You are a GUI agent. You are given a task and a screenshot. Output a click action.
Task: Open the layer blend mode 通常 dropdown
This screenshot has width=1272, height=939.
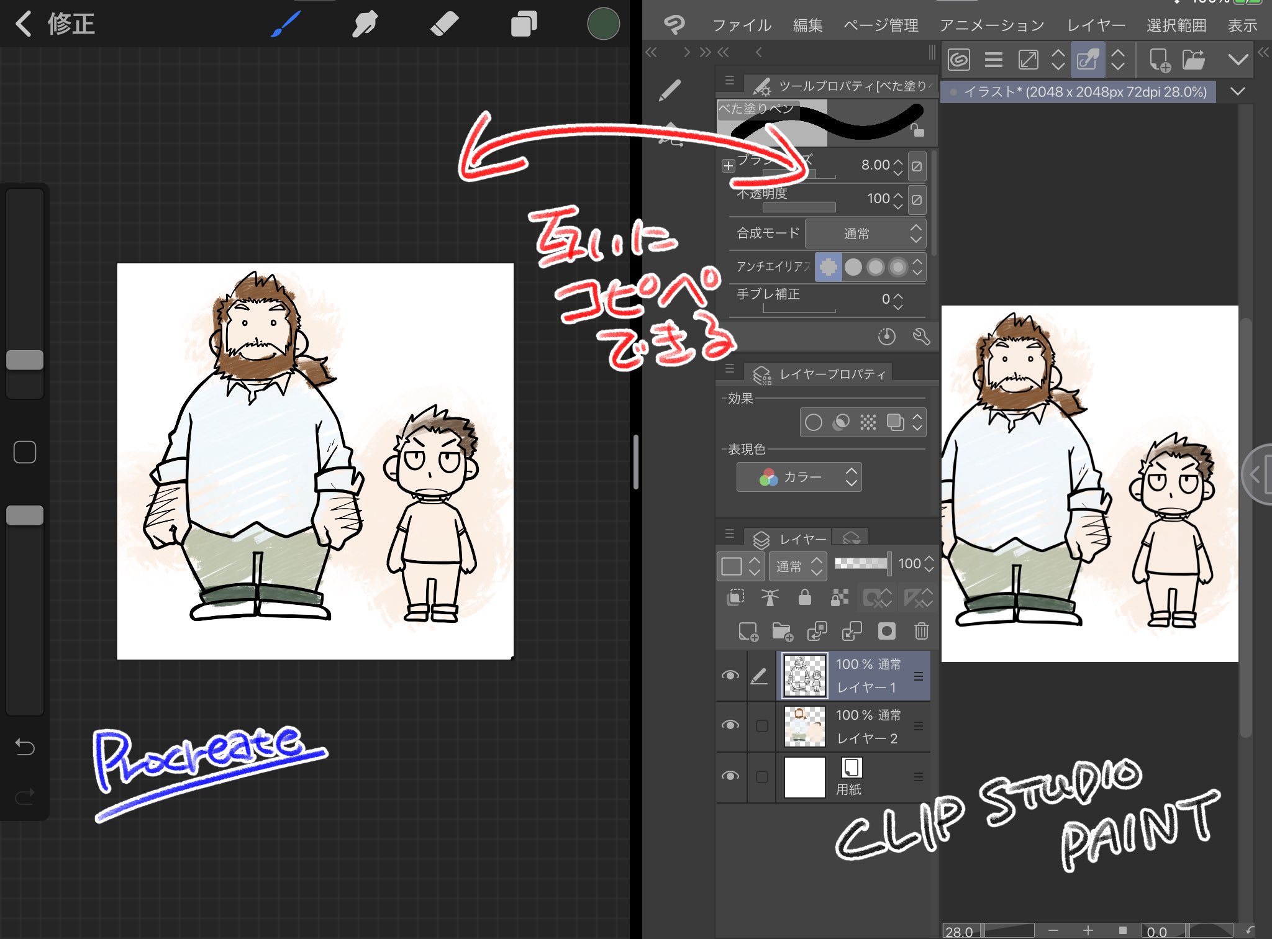[x=798, y=566]
